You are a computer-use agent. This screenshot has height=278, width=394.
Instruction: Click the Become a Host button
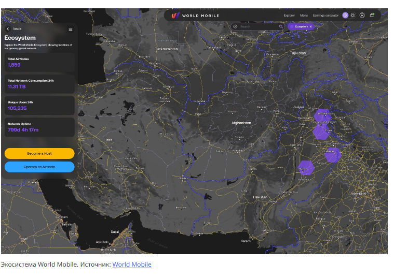click(39, 153)
